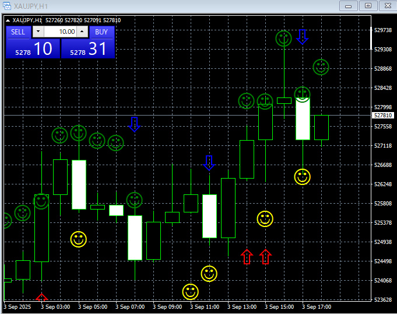
Task: Click the BUY one-click trading button
Action: point(102,32)
